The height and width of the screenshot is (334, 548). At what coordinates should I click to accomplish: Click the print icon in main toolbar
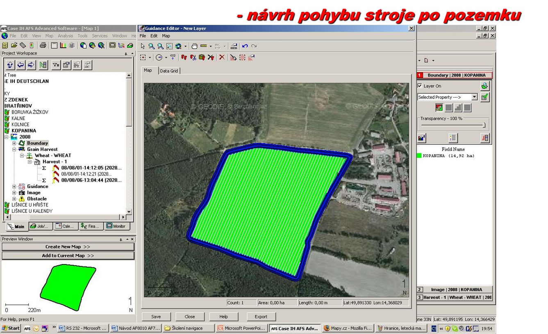pos(43,45)
